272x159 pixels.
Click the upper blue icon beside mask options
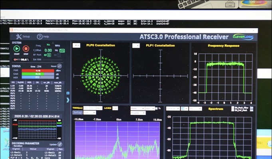(251, 108)
